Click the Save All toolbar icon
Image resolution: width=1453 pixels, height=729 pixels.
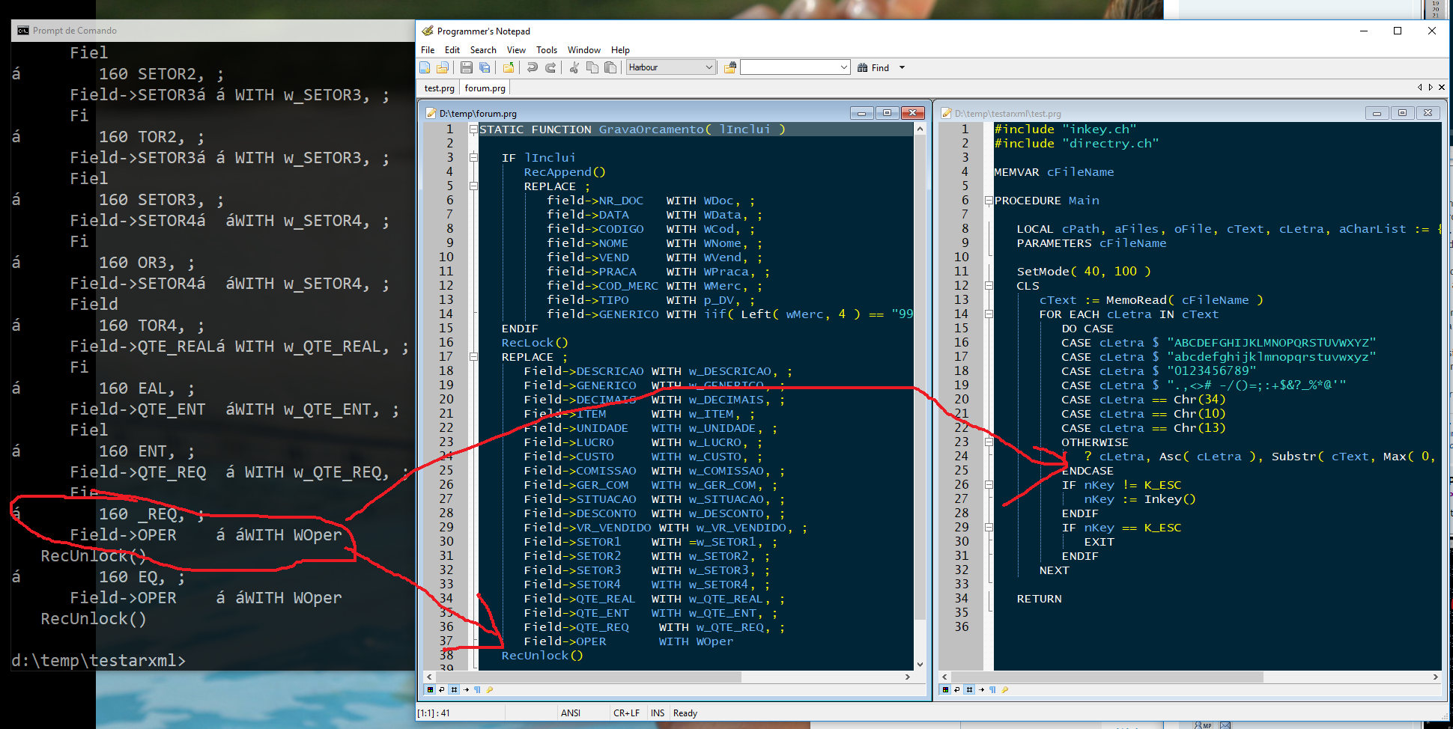(485, 68)
